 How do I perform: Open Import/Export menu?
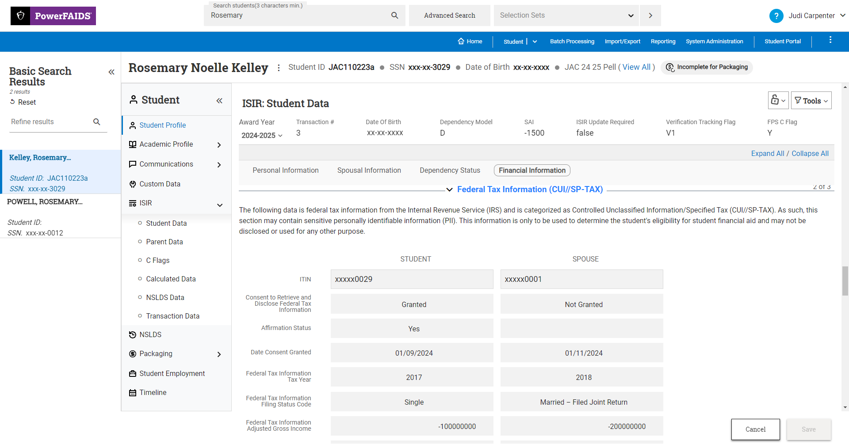(x=622, y=42)
